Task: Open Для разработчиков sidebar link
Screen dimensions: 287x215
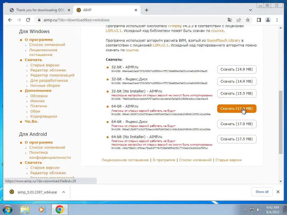Action: click(49, 80)
